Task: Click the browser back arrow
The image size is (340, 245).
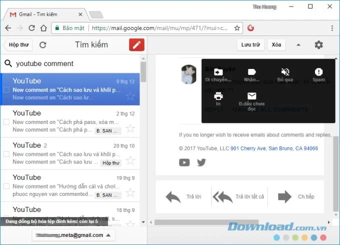Action: click(8, 28)
